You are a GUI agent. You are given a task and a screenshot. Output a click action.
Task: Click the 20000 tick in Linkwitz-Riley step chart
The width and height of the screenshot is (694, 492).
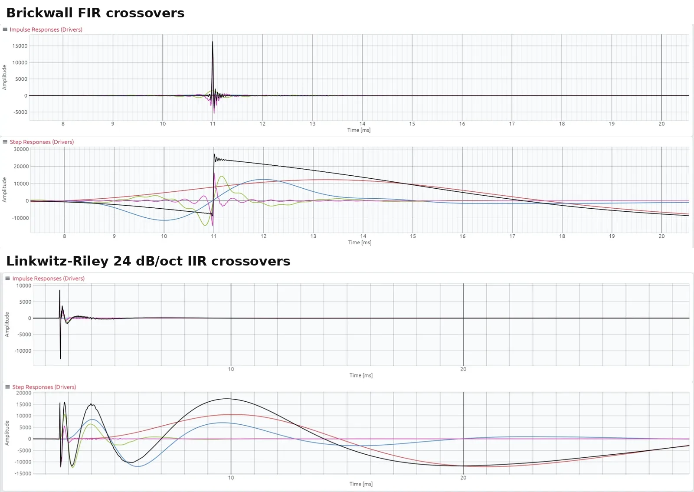[24, 393]
